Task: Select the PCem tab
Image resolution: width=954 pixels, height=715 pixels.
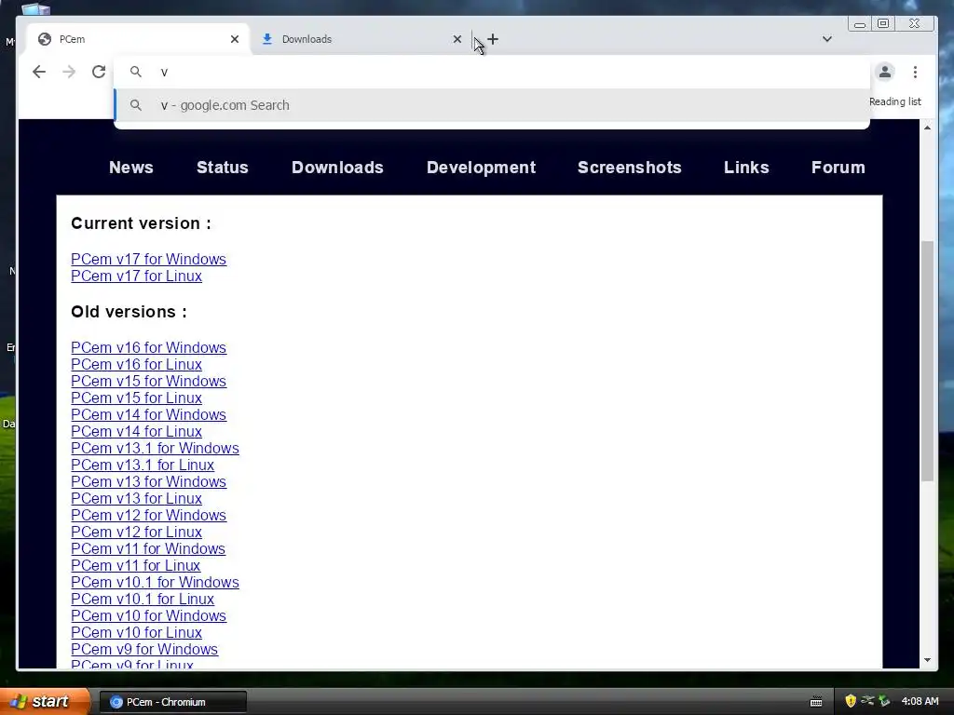Action: point(139,39)
